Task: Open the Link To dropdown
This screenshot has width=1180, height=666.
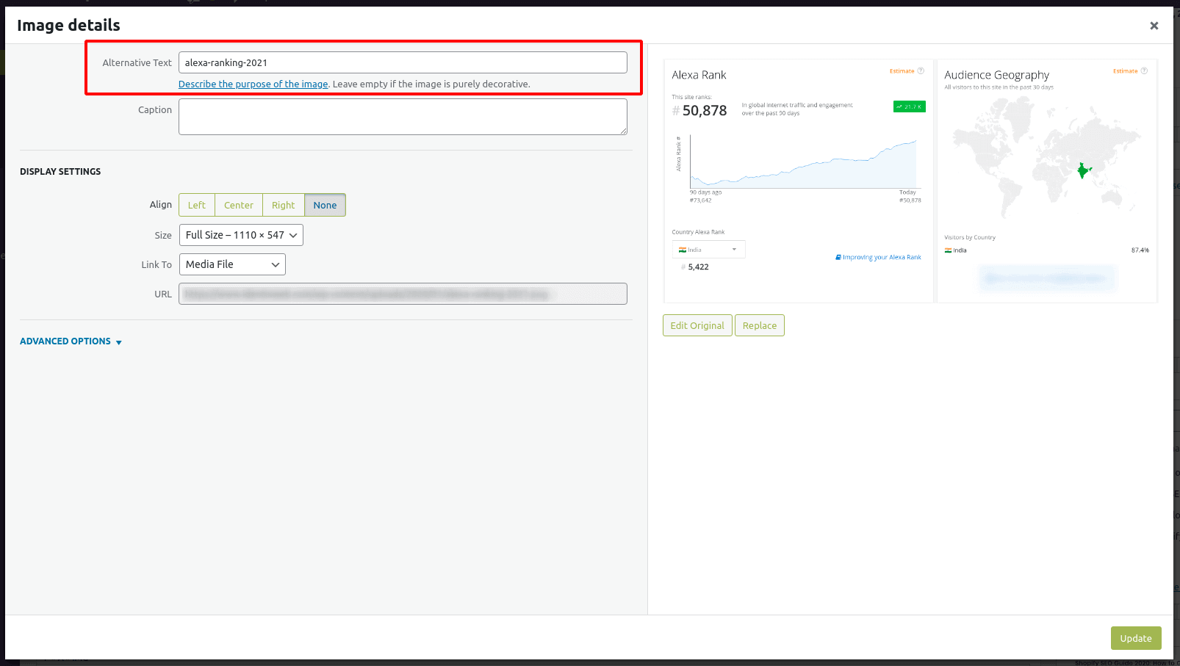Action: pyautogui.click(x=232, y=264)
